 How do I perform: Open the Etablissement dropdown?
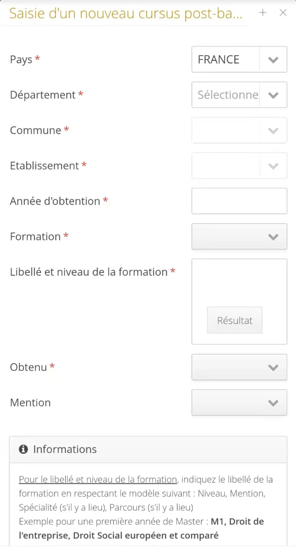[x=239, y=165]
